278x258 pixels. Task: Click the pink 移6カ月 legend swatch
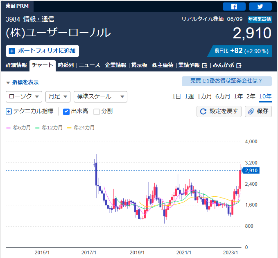pos(8,128)
